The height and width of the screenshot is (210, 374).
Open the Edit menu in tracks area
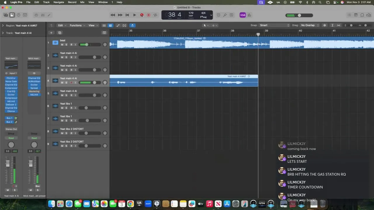pyautogui.click(x=62, y=25)
